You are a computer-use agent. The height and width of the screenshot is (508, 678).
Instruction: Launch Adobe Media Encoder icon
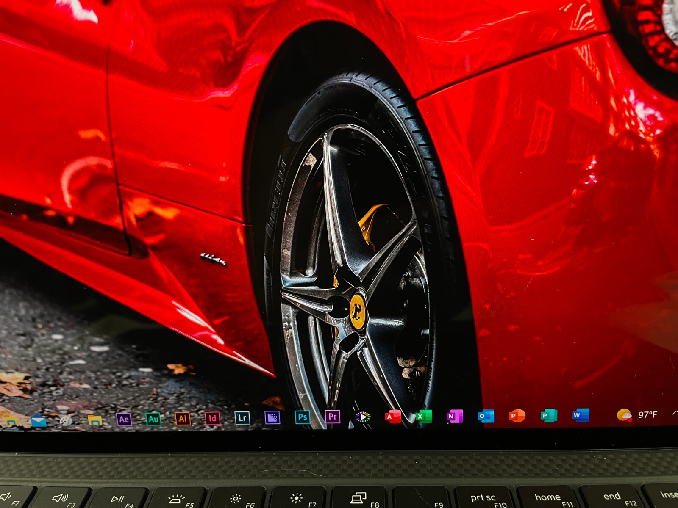coord(272,418)
